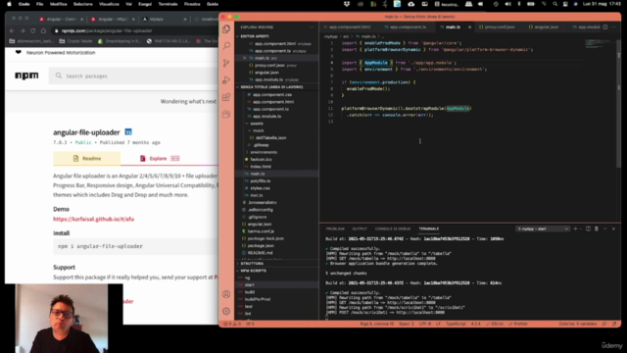Viewport: 627px width, 353px height.
Task: Switch to the app.component.ts editor tab
Action: [x=408, y=27]
